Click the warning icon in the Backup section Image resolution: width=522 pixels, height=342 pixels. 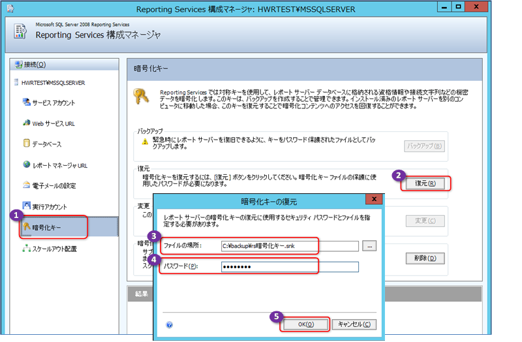(145, 142)
